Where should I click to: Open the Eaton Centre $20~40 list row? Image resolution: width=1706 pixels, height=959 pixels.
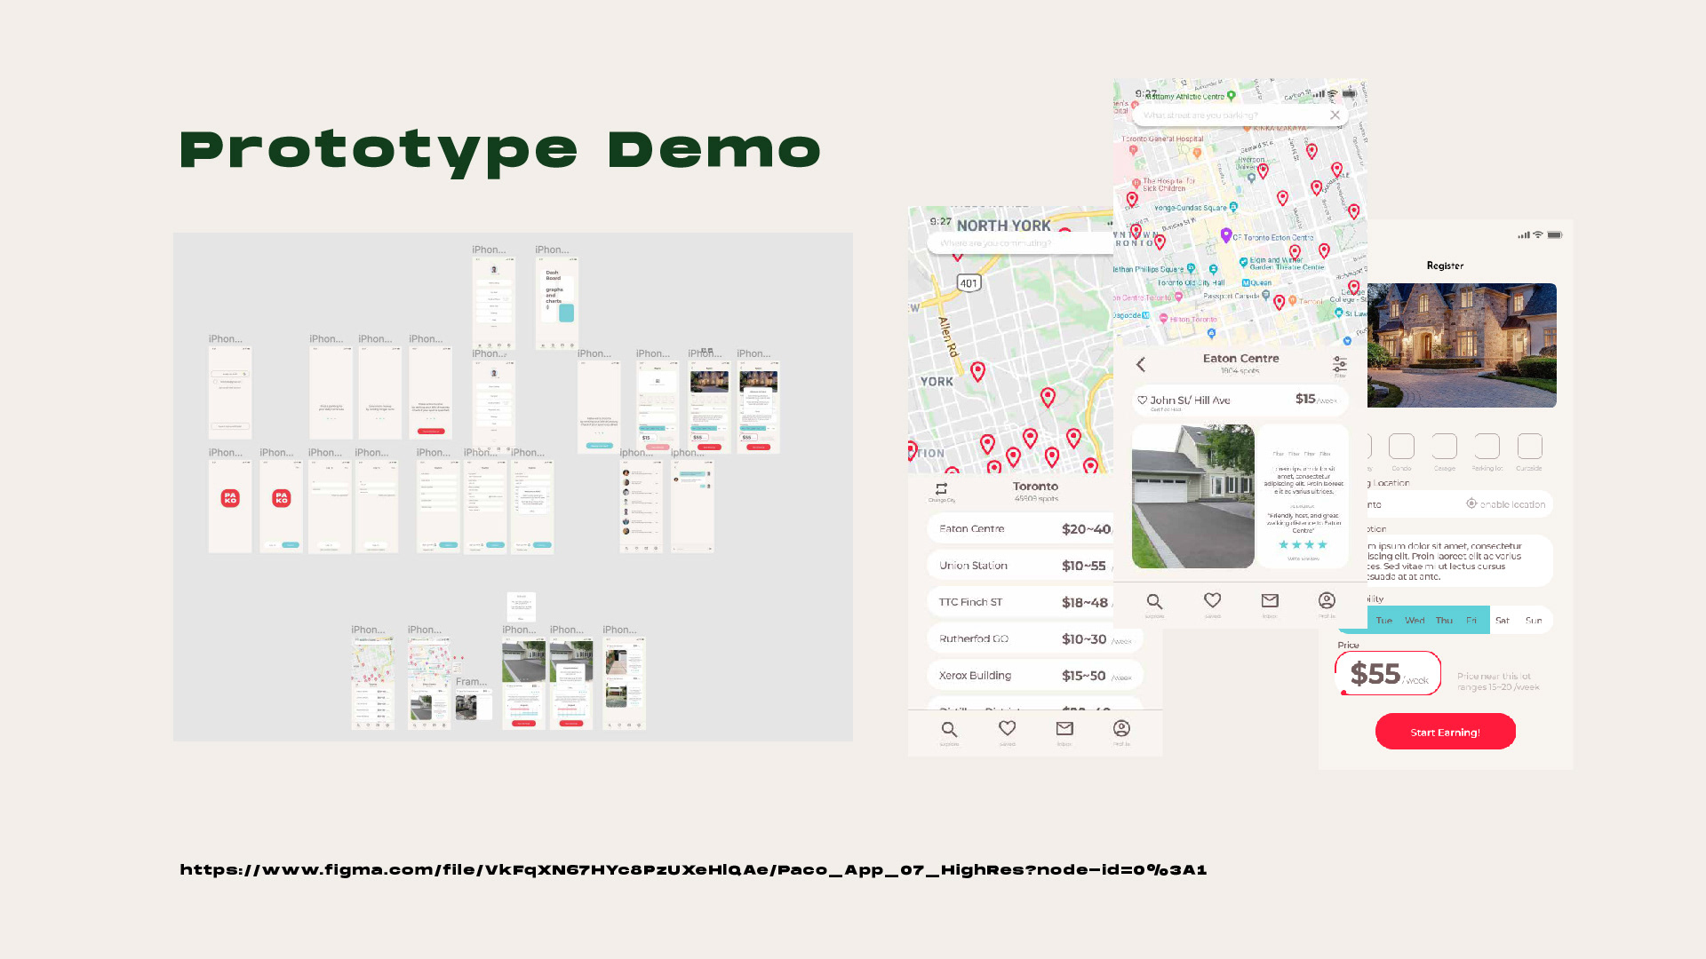coord(1020,528)
